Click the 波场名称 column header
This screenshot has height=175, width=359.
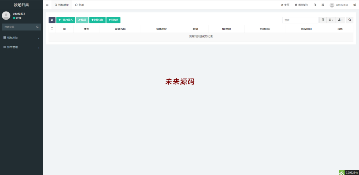click(x=120, y=29)
